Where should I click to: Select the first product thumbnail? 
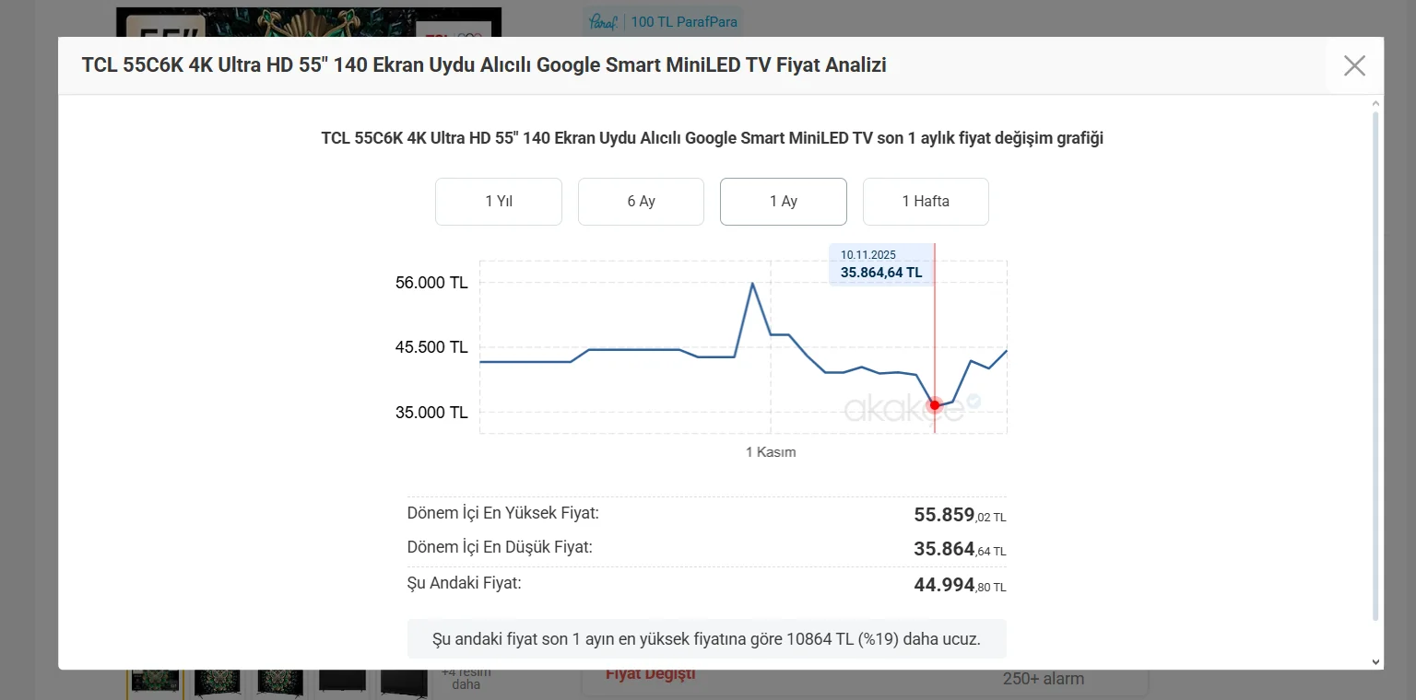point(154,681)
